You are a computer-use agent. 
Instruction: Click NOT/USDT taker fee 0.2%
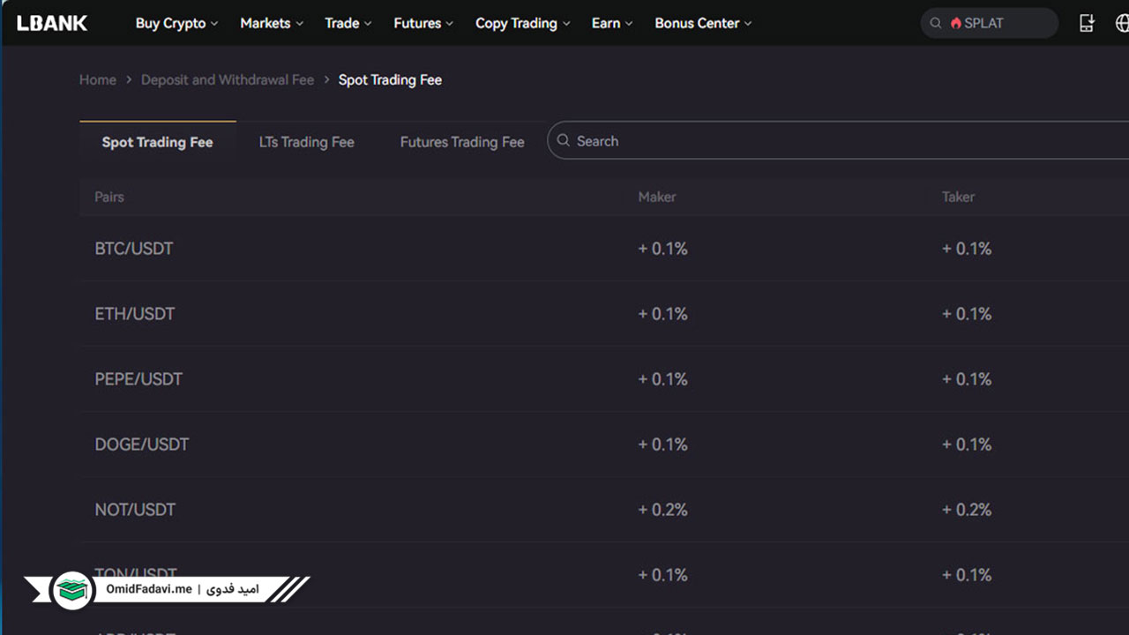pos(967,510)
